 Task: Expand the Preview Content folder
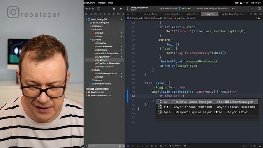tap(91, 83)
